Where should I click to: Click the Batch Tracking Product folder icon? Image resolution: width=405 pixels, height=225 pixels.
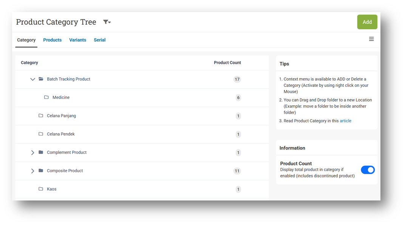(41, 79)
